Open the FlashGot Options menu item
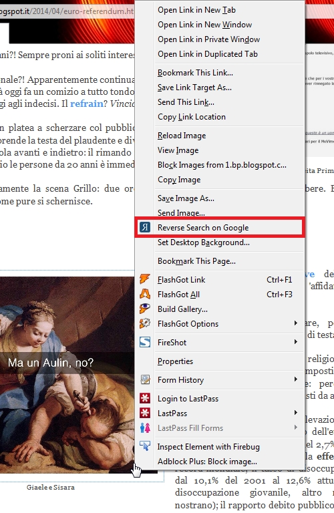 pyautogui.click(x=220, y=324)
